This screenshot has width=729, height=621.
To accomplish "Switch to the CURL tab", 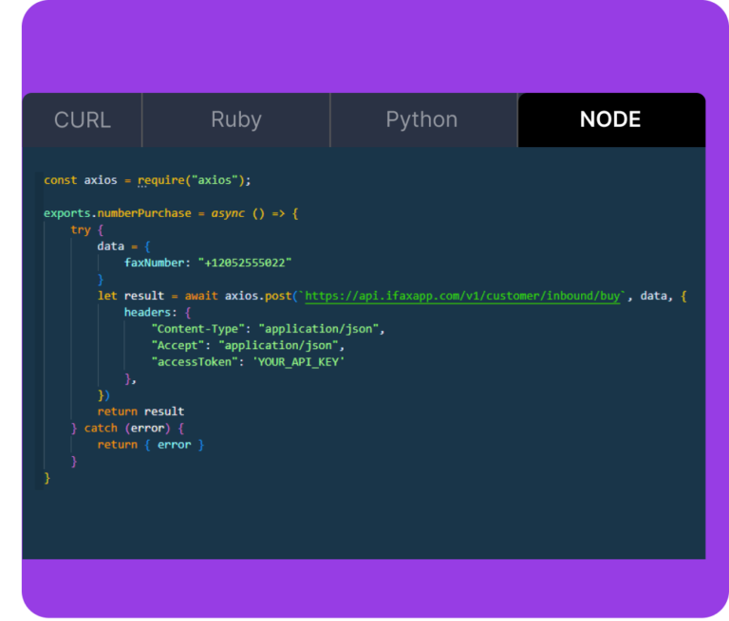I will pos(83,120).
